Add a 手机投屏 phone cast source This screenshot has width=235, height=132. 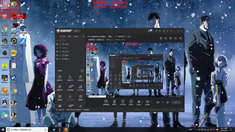point(122,102)
